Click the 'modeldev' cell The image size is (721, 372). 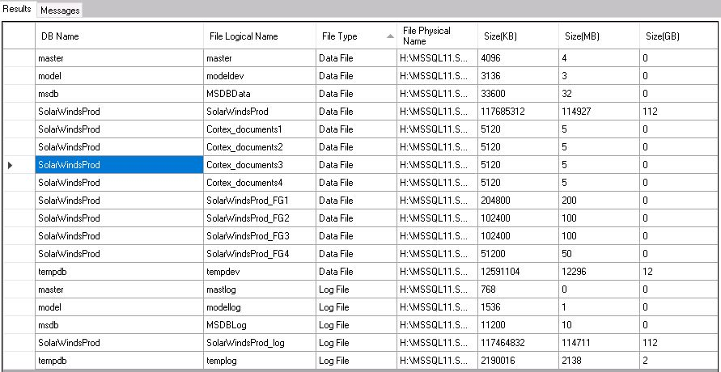[260, 76]
